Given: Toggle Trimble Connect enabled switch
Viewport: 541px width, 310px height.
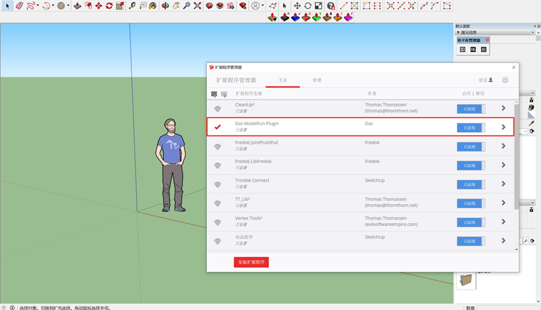Looking at the screenshot, I should pyautogui.click(x=471, y=184).
